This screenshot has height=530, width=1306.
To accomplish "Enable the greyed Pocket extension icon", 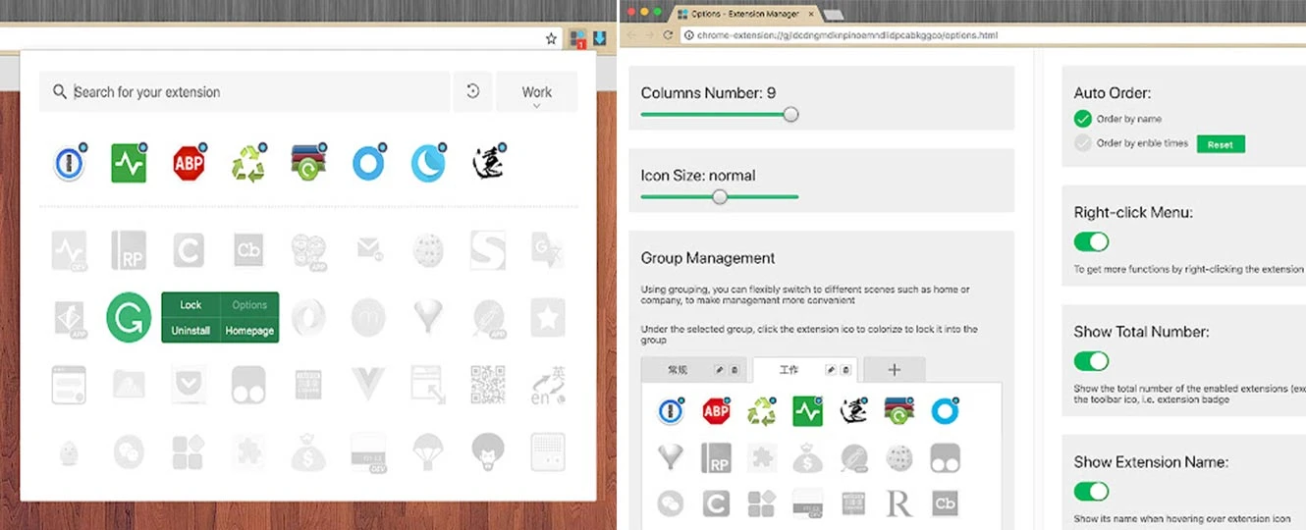I will pyautogui.click(x=189, y=384).
